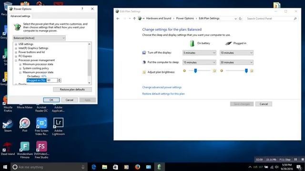The width and height of the screenshot is (305, 171).
Task: Click Edit Plan Settings breadcrumb
Action: pyautogui.click(x=209, y=19)
